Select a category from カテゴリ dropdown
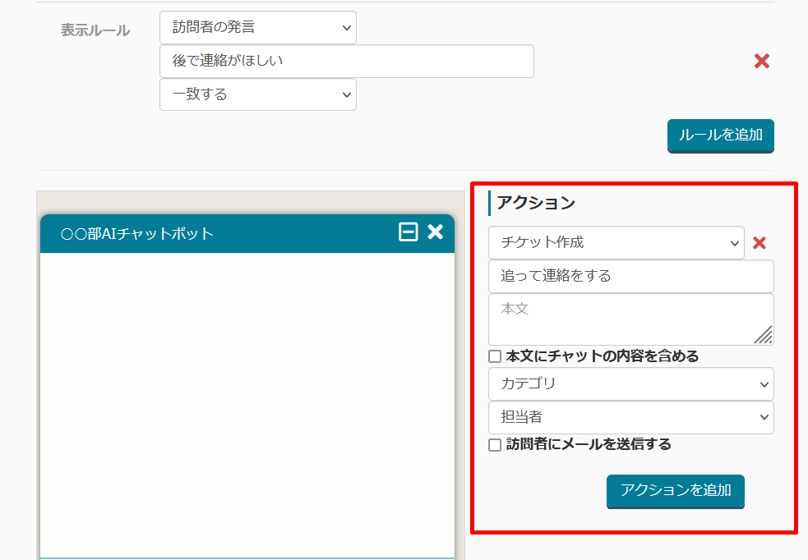808x560 pixels. tap(630, 383)
